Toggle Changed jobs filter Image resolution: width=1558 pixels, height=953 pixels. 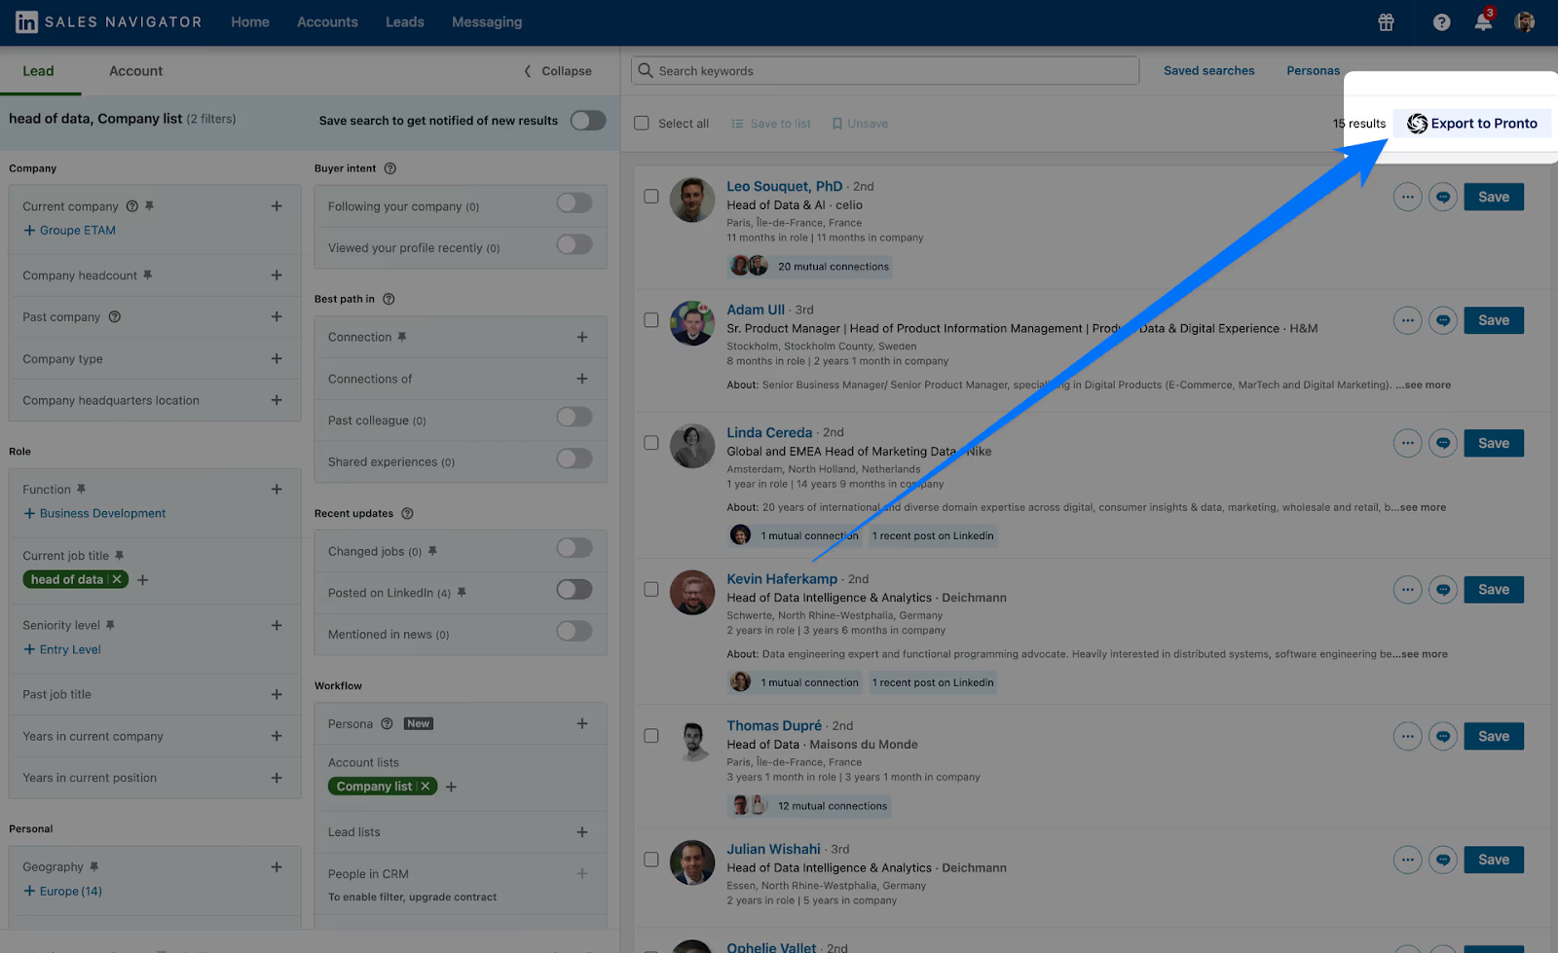click(575, 548)
